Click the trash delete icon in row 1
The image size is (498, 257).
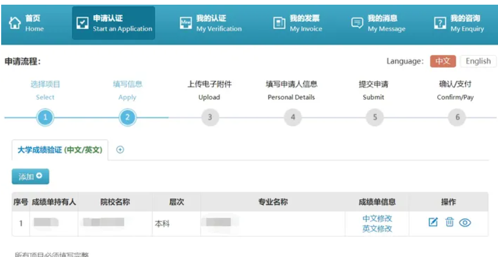449,222
